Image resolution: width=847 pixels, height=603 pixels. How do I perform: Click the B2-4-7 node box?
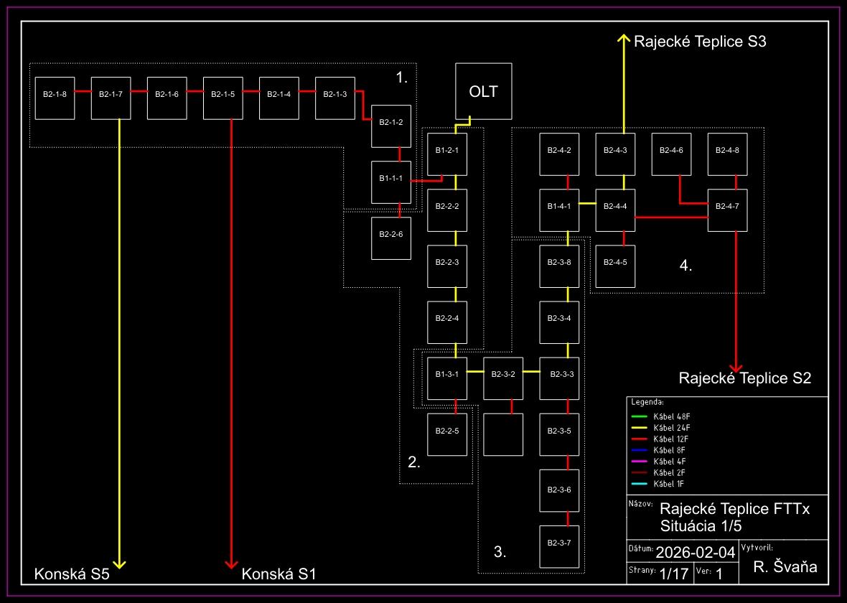[x=727, y=210]
